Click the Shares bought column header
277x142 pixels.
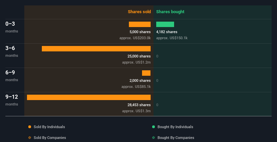[x=170, y=12]
